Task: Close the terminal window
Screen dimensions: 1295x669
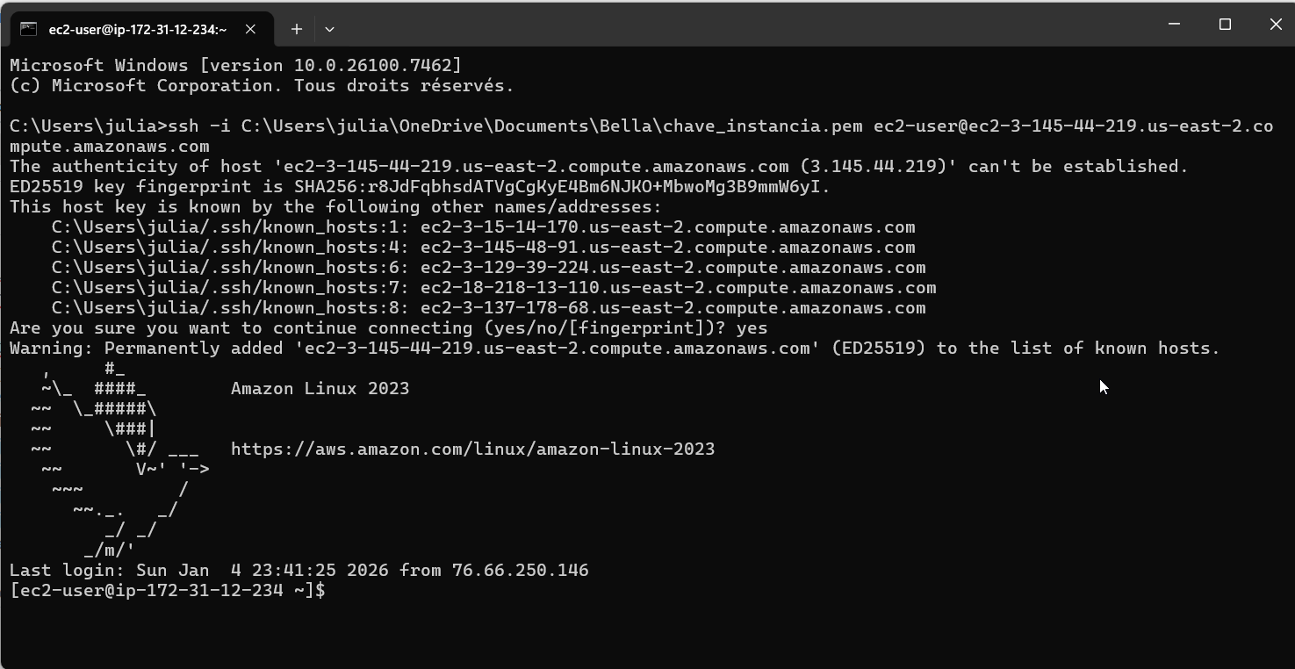Action: [1276, 25]
